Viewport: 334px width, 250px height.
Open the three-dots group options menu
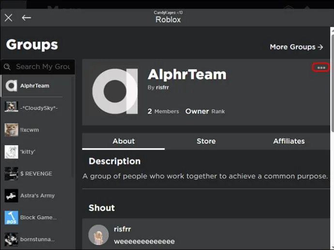(321, 68)
